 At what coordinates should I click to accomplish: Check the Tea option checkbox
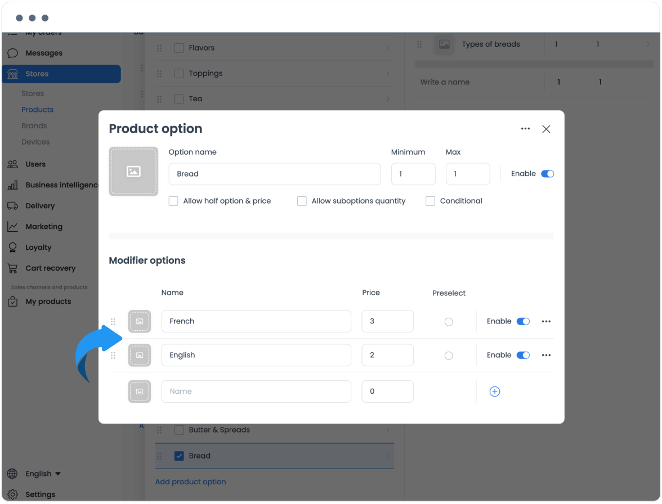coord(179,99)
